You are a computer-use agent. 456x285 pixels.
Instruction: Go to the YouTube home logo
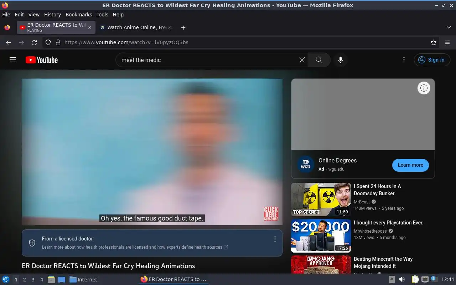[x=42, y=60]
